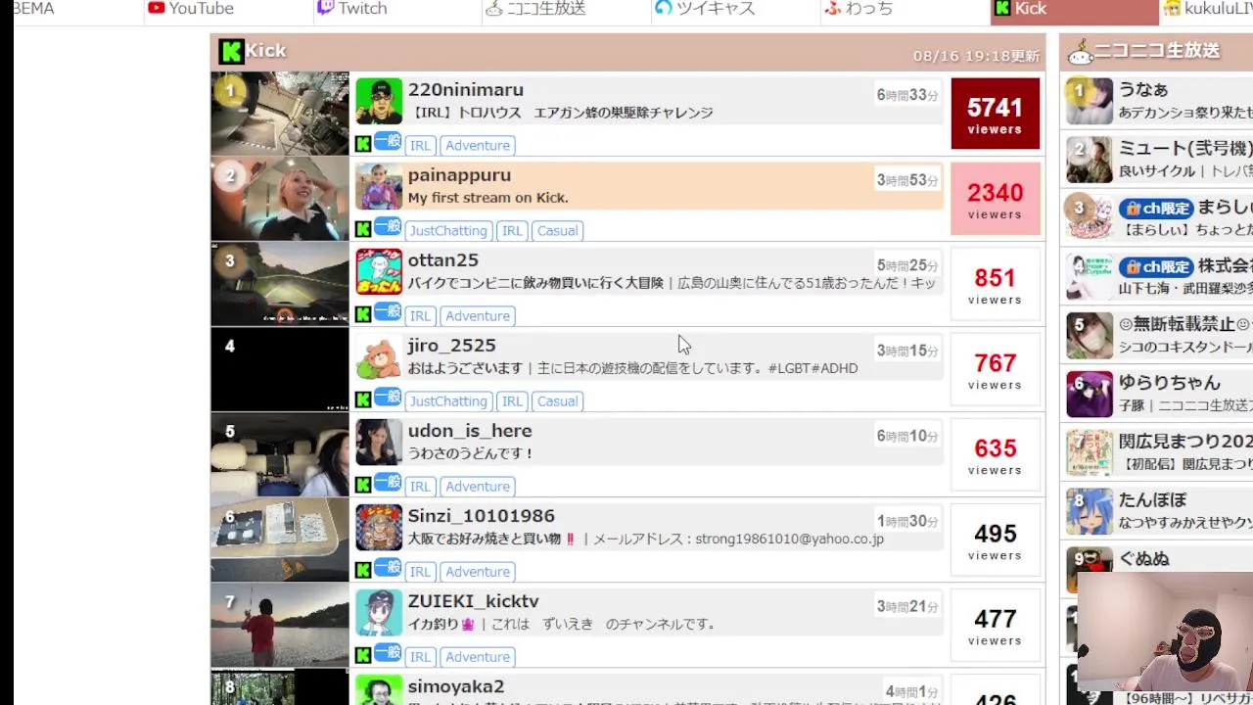Open rank 5 car interior thumbnail
Viewport: 1253px width, 705px height.
click(280, 454)
